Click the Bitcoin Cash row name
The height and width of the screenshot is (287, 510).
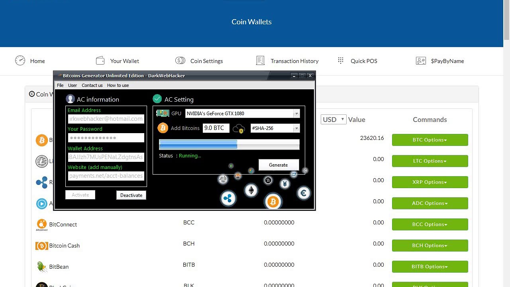point(65,246)
